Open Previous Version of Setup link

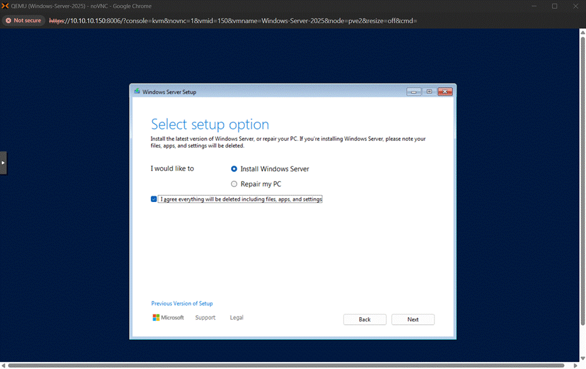182,304
